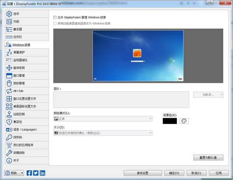This screenshot has height=180, width=233.
Task: Click the 监视器淡化 dots icon
Action: pyautogui.click(x=9, y=60)
